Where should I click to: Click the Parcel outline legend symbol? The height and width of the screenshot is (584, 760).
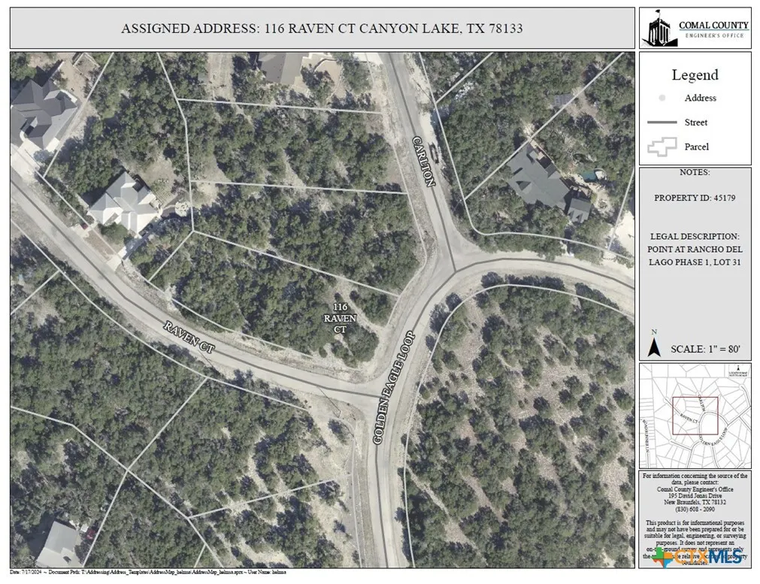point(662,147)
